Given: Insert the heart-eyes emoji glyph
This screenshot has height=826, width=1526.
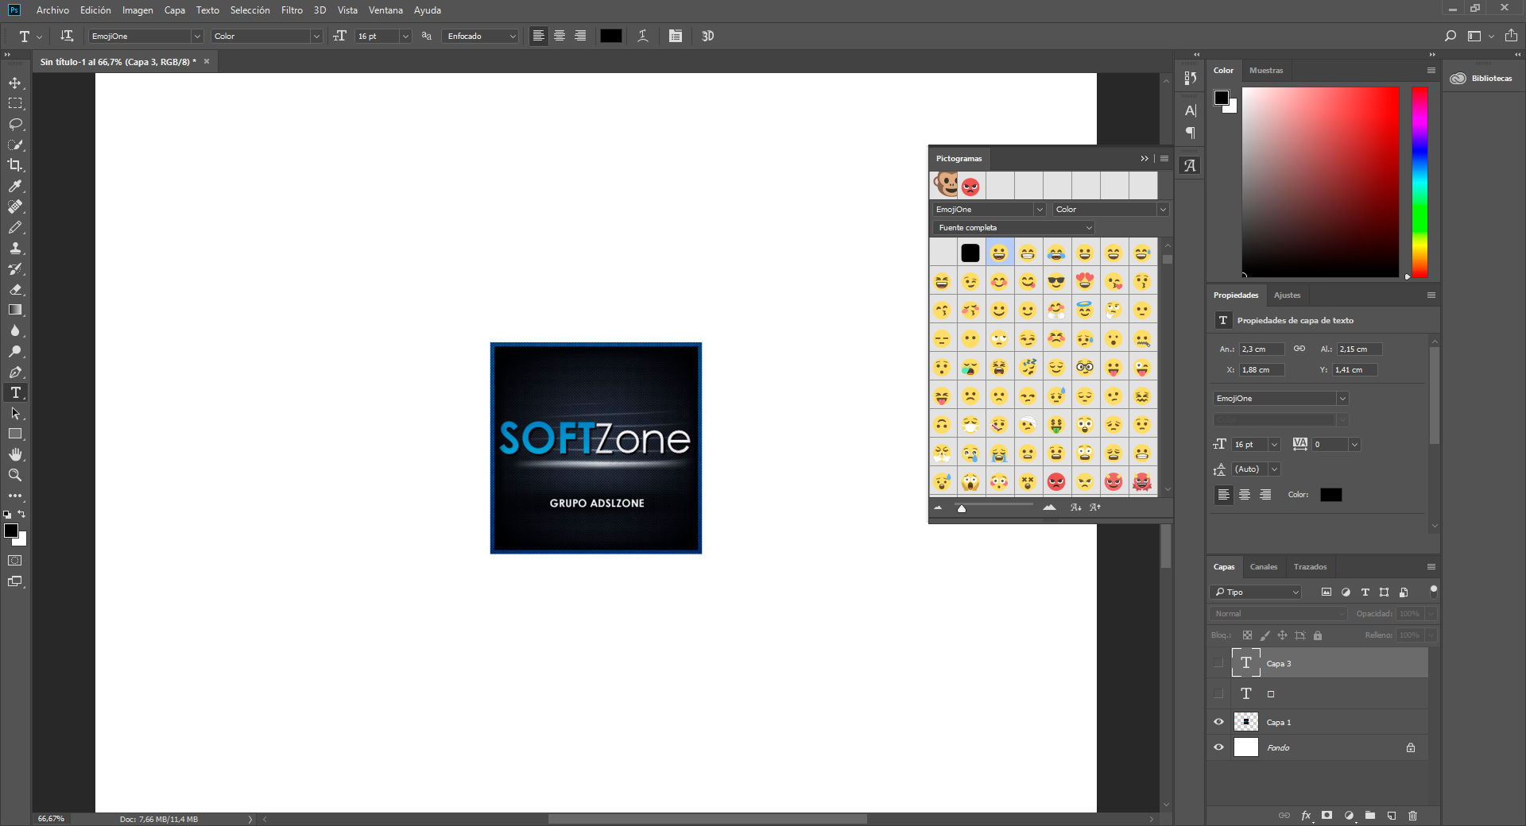Looking at the screenshot, I should [1085, 281].
